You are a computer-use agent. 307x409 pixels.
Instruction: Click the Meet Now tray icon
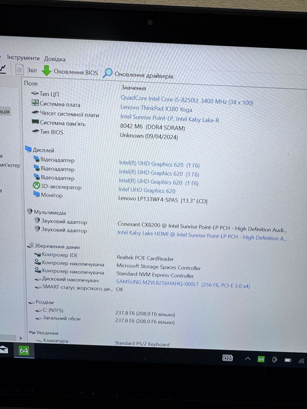coord(274,360)
